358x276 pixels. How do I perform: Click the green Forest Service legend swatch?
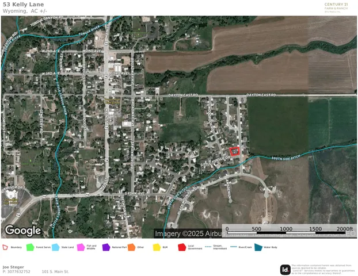click(x=30, y=247)
